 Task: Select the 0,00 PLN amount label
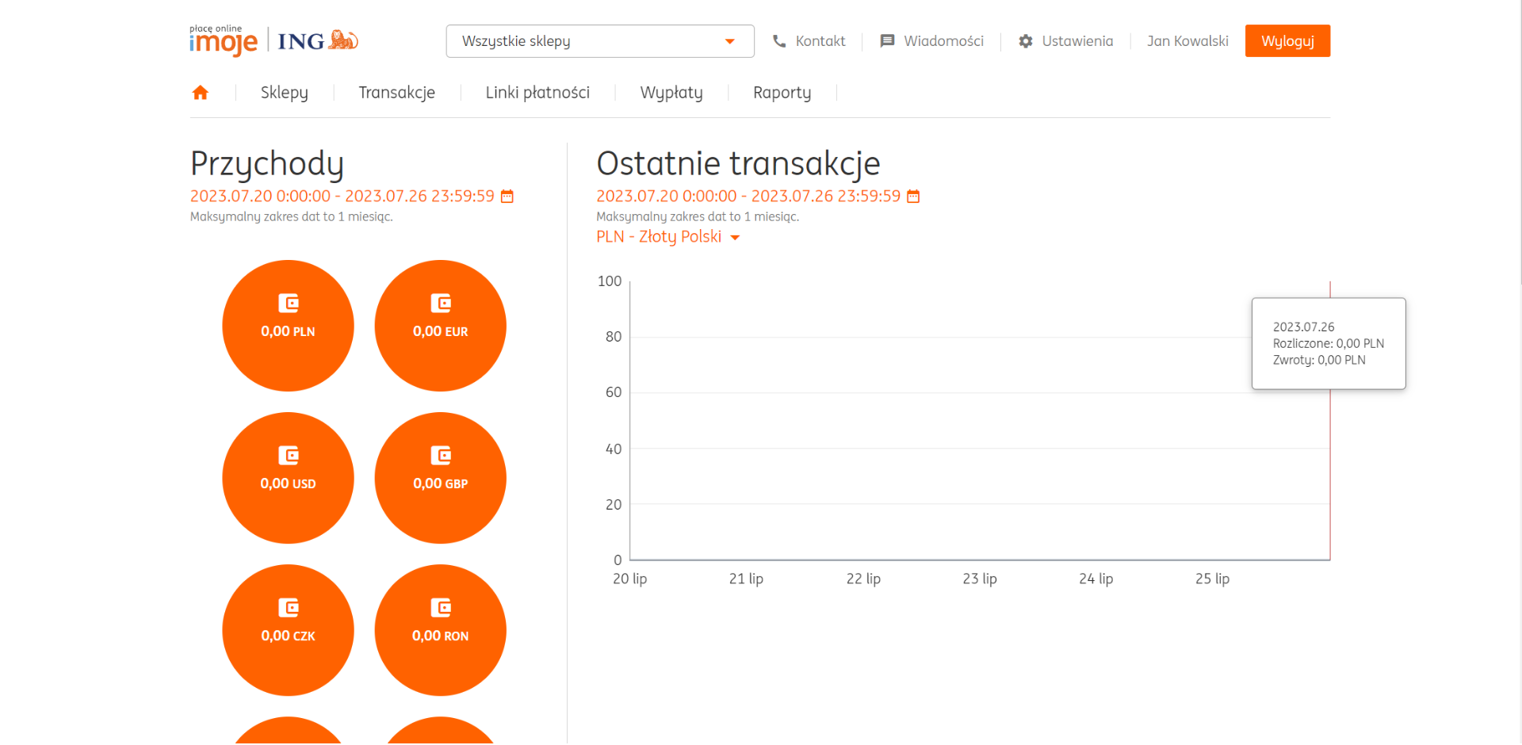tap(289, 331)
